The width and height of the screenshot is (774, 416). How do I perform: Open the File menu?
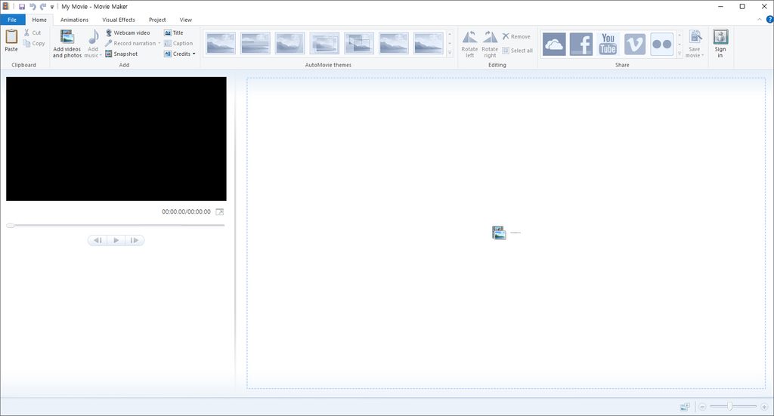point(12,20)
